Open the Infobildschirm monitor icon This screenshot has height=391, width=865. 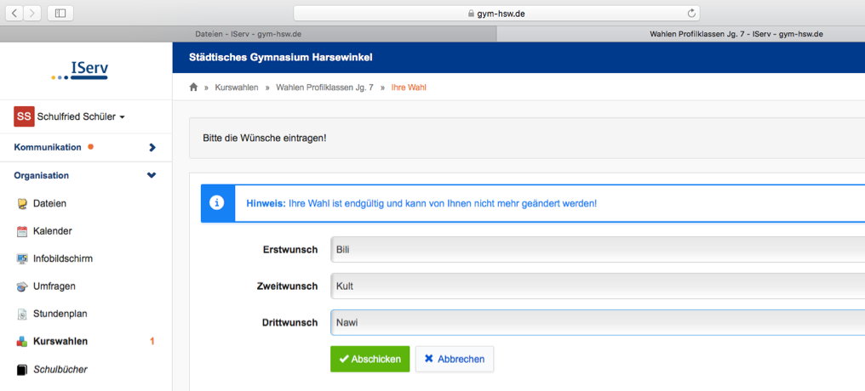click(22, 259)
